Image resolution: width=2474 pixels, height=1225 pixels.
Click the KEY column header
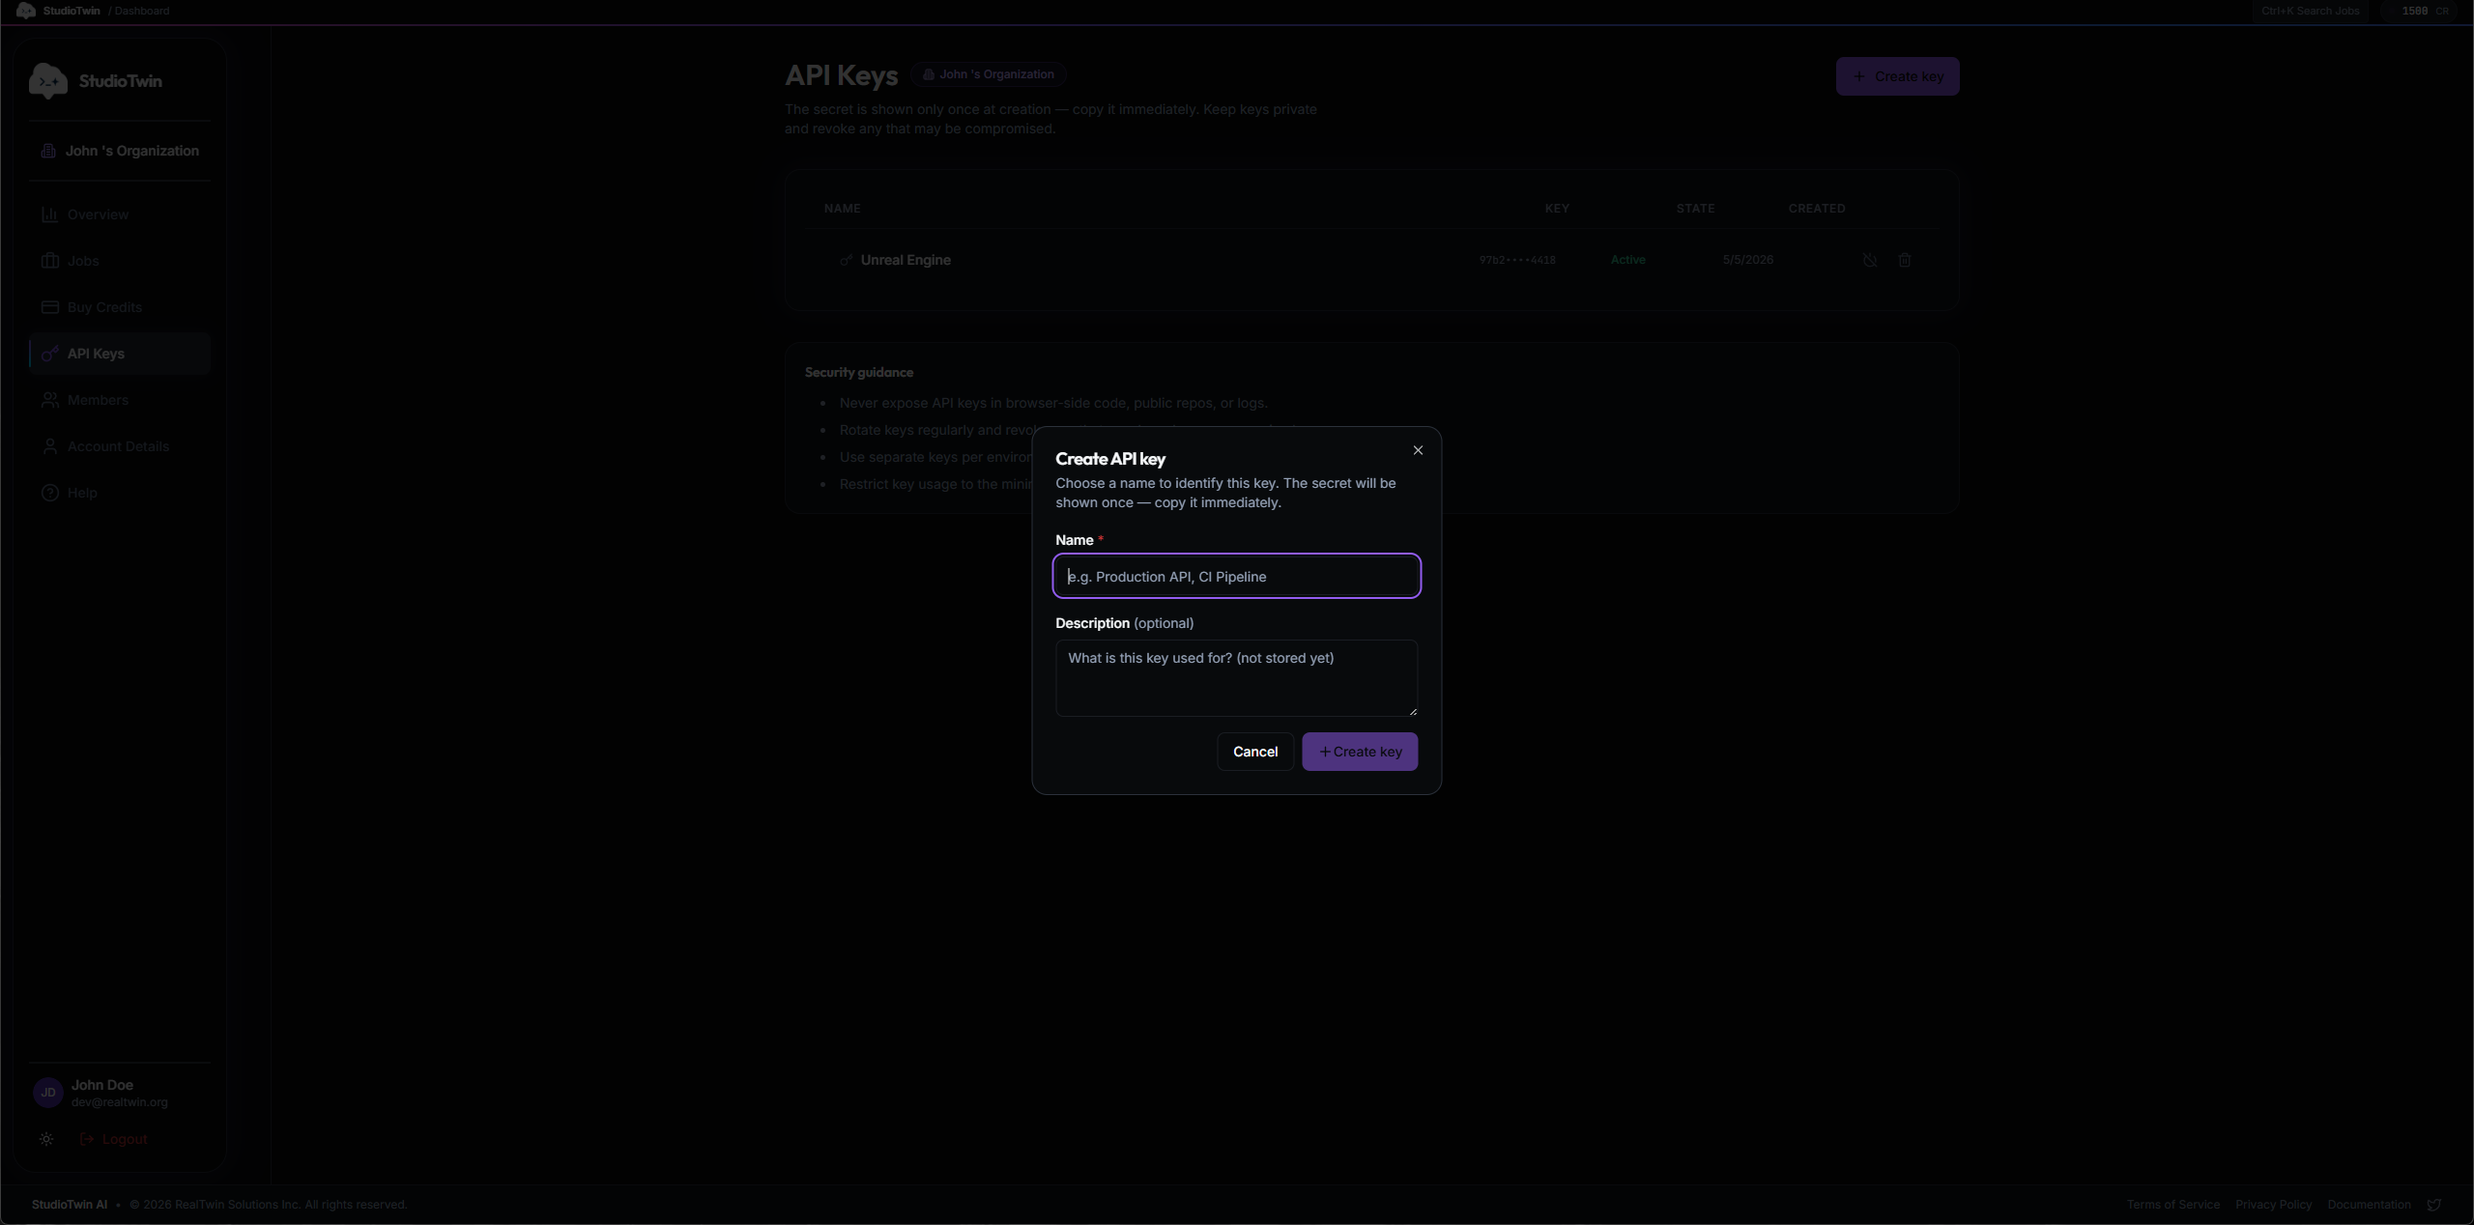1557,209
